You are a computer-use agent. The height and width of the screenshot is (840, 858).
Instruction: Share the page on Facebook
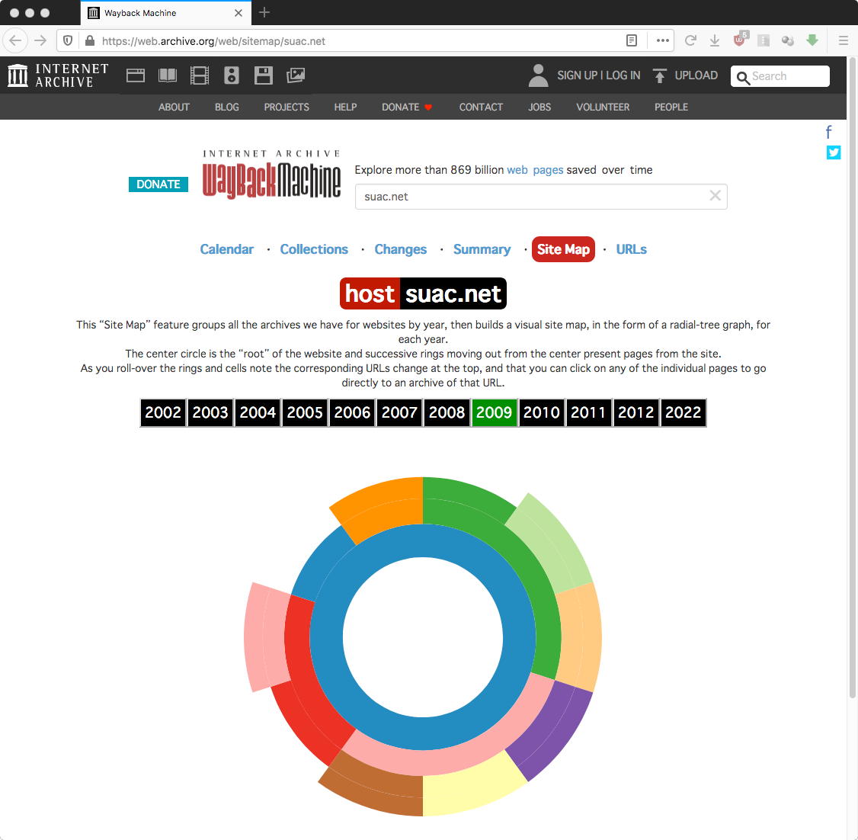pos(829,132)
